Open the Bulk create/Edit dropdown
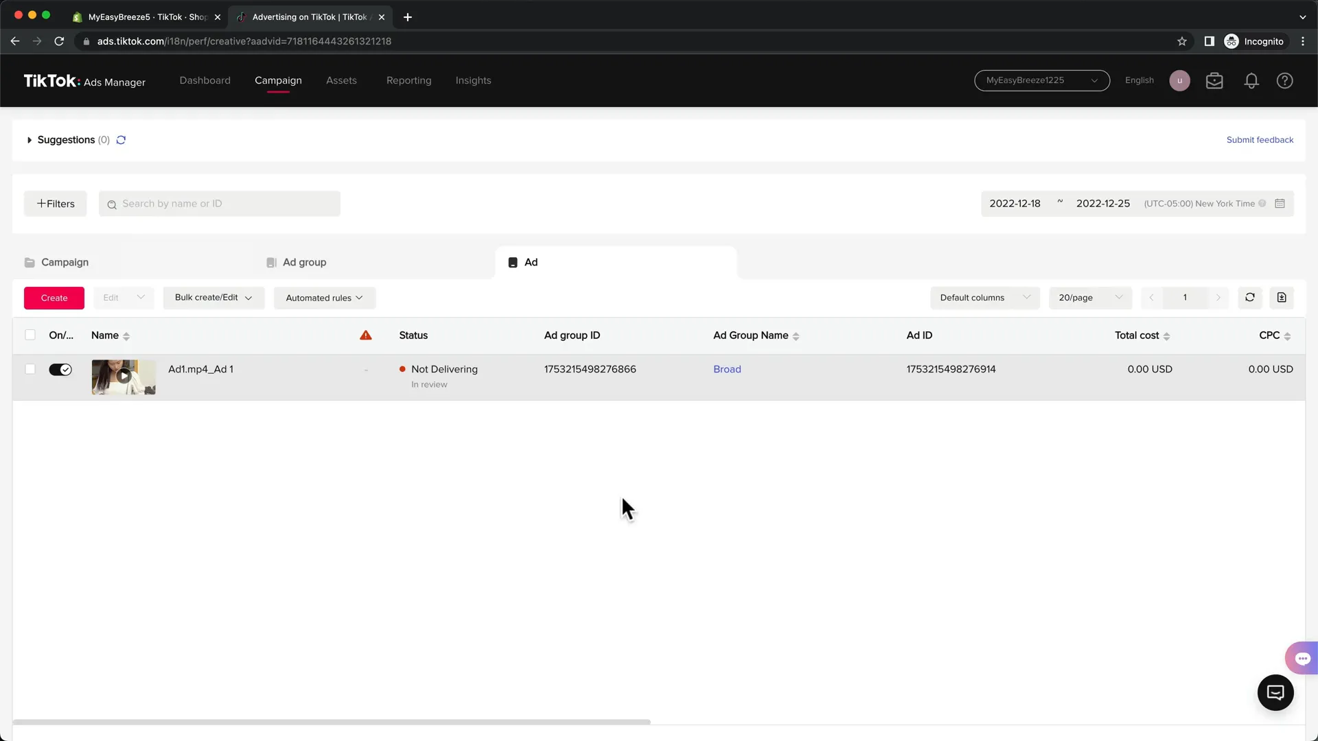Image resolution: width=1318 pixels, height=741 pixels. coord(213,298)
